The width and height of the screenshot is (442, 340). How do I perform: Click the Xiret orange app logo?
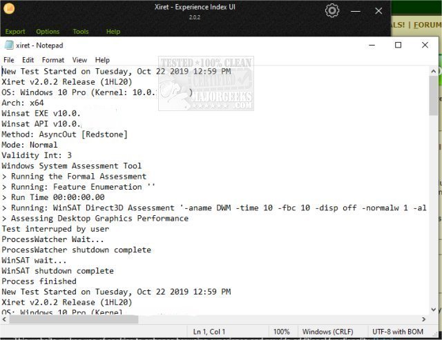point(9,8)
